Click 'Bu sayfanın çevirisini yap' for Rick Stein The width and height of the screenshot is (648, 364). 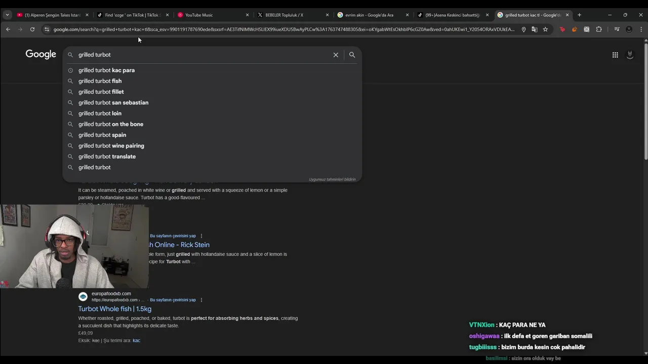coord(173,236)
